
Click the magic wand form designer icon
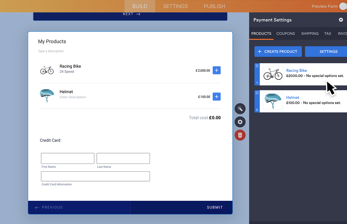pyautogui.click(x=240, y=109)
